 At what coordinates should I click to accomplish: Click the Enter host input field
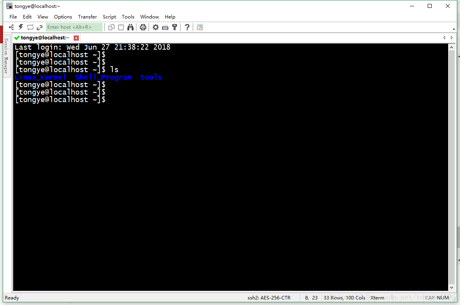coord(74,27)
